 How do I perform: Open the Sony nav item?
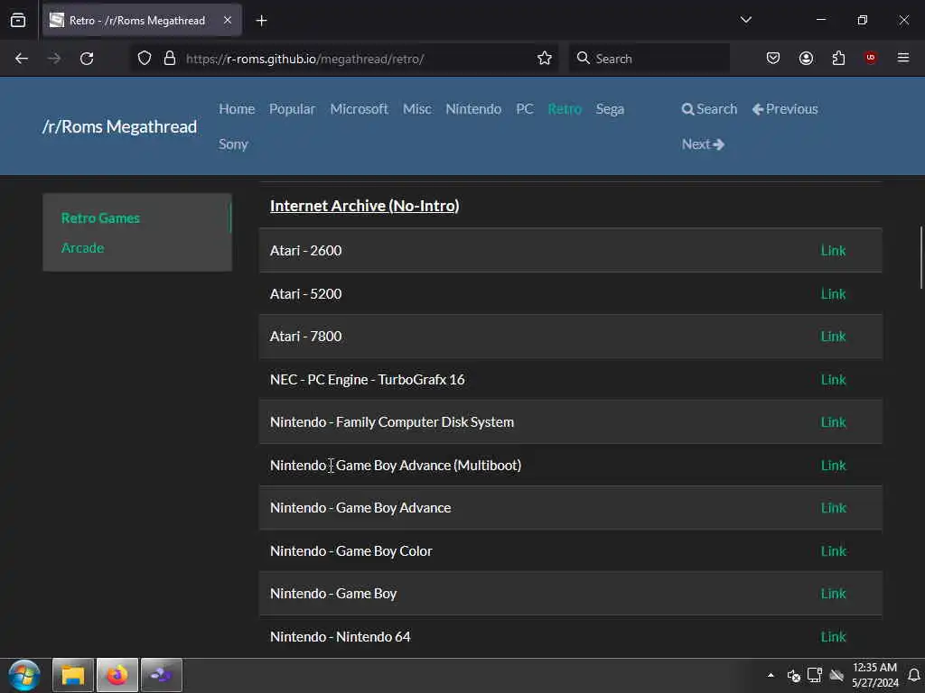click(233, 144)
